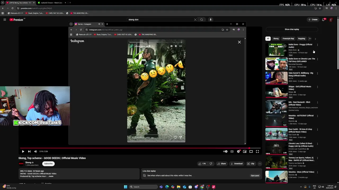Open options for Vybz Kartel Big Bang video
The width and height of the screenshot is (339, 190).
tap(318, 73)
